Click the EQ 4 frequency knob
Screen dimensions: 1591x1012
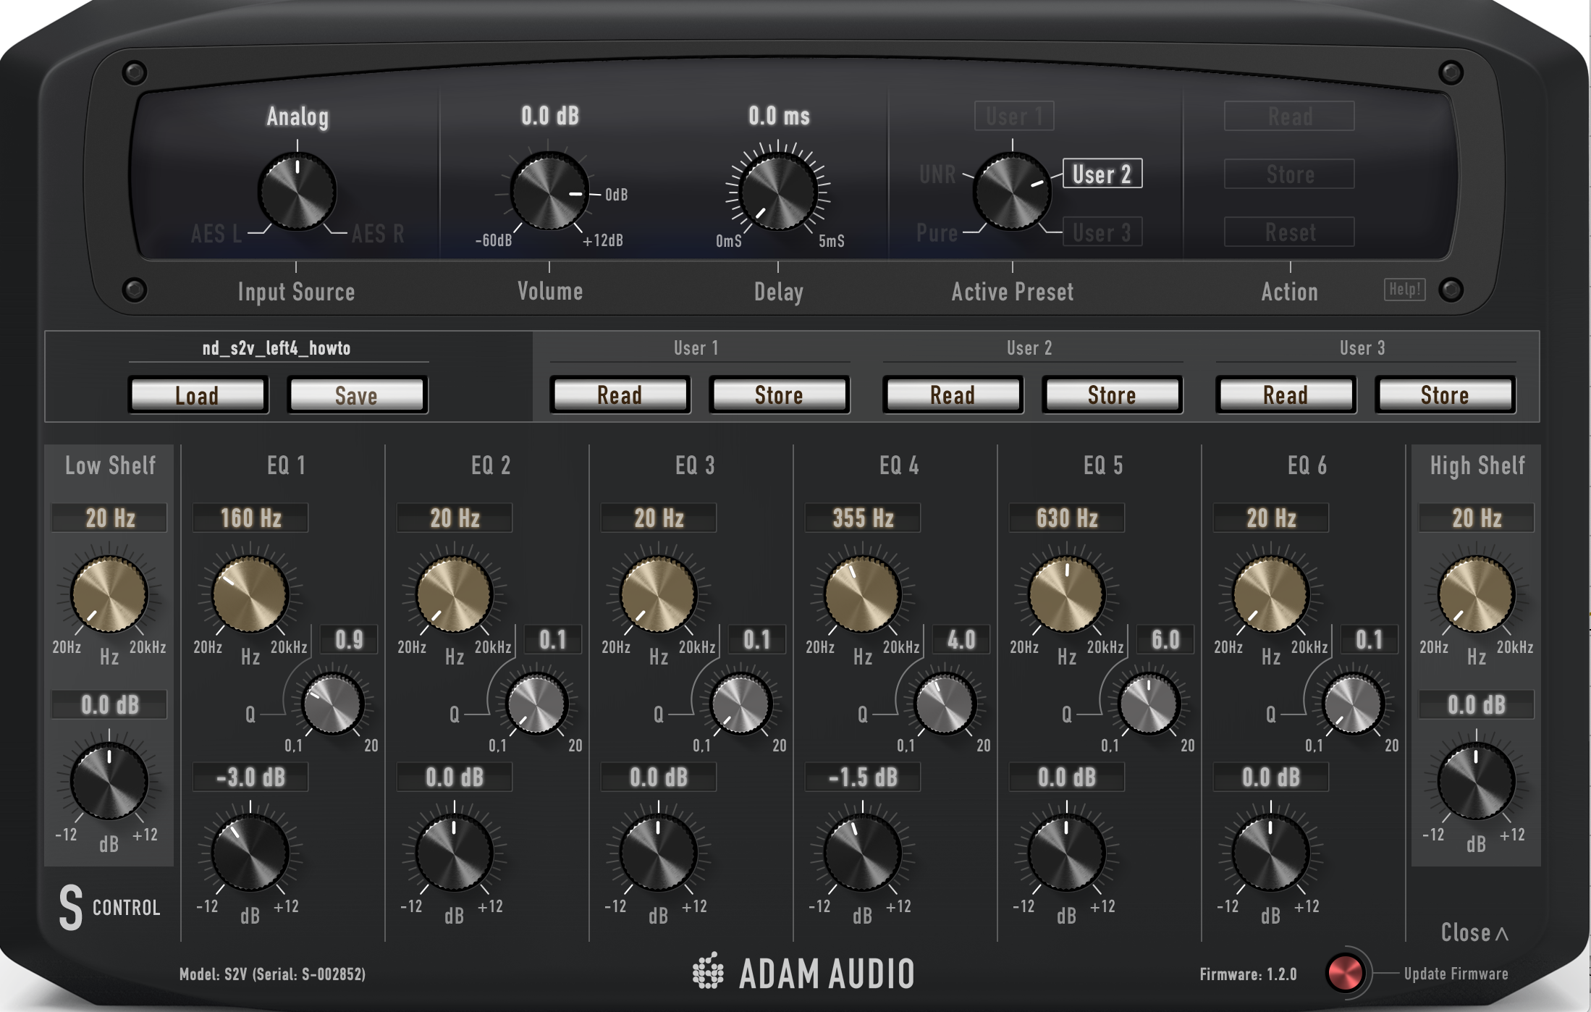point(862,594)
